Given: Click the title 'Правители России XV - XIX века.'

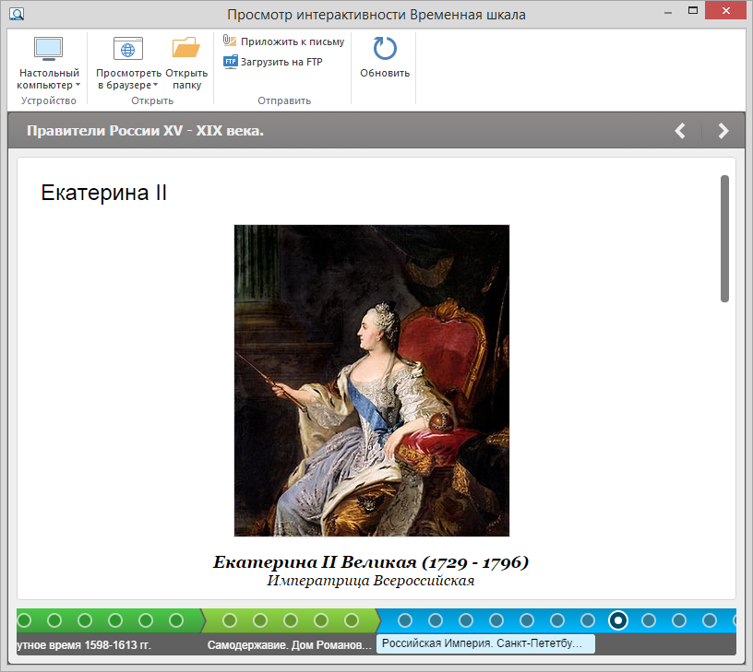Looking at the screenshot, I should point(145,131).
